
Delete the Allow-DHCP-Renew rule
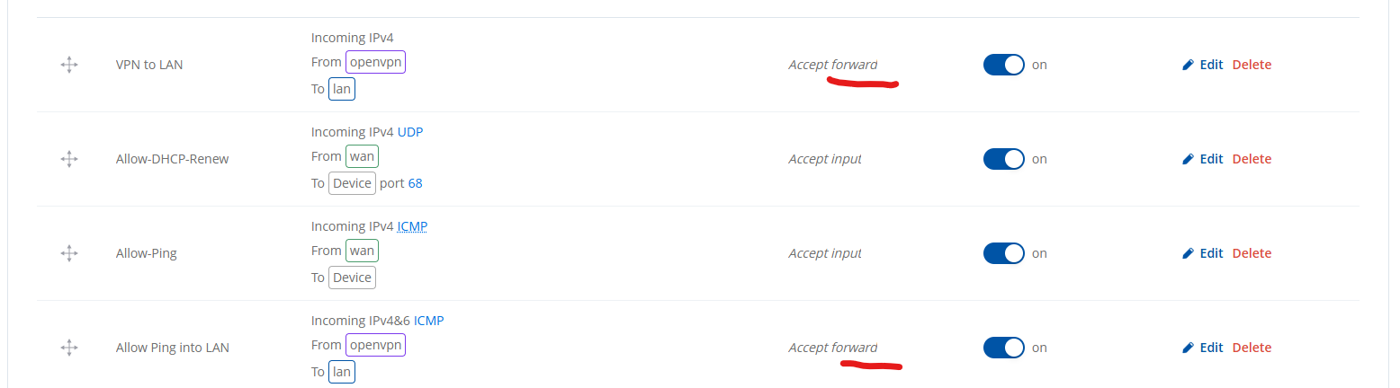click(x=1252, y=159)
